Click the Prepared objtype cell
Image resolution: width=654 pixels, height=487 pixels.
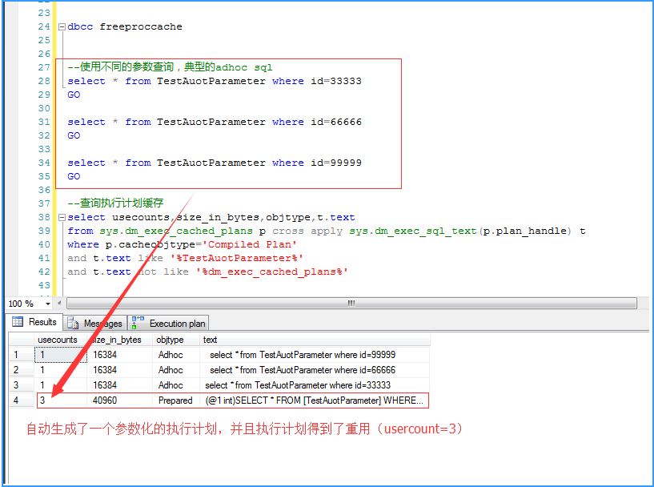[x=176, y=400]
